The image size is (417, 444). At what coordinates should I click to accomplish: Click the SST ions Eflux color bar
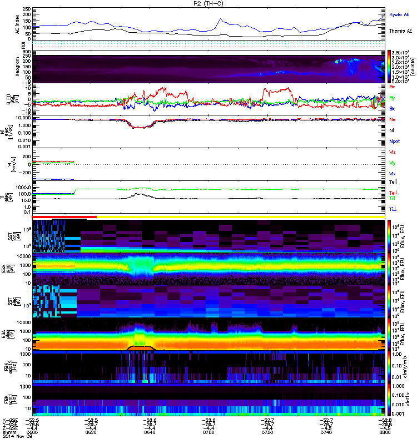(x=389, y=236)
